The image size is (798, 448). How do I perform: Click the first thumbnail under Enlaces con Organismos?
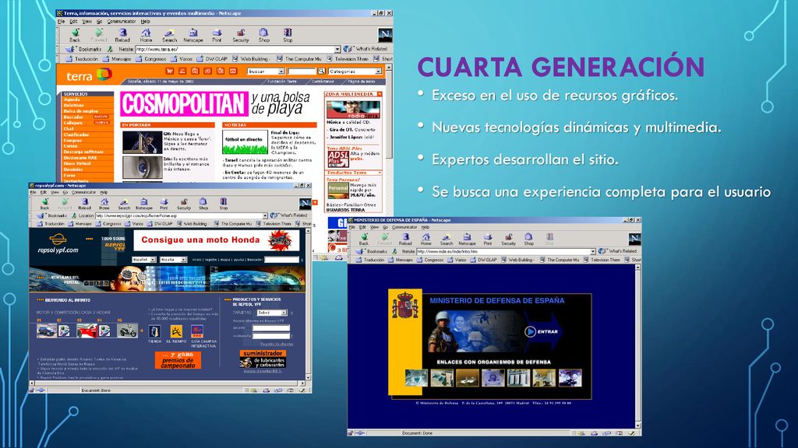coord(416,378)
